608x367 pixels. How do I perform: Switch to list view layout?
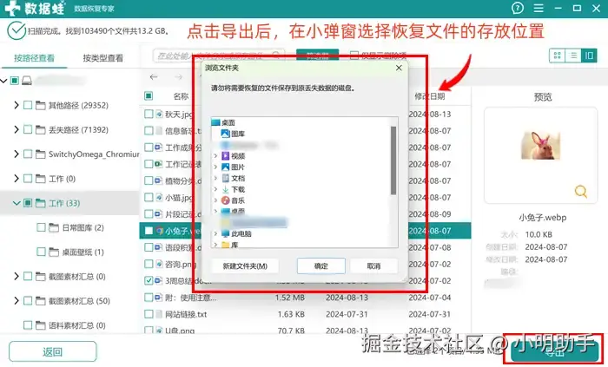click(x=573, y=56)
